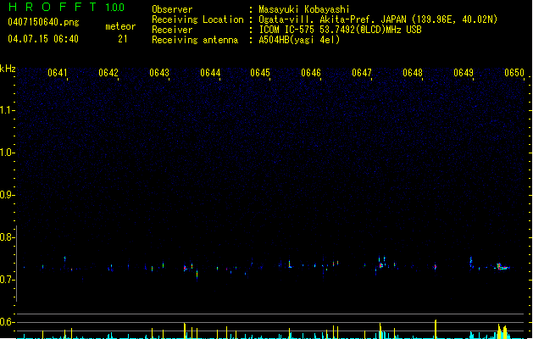Click the 0.6 kHz axis label
Image resolution: width=533 pixels, height=339 pixels.
(x=7, y=322)
